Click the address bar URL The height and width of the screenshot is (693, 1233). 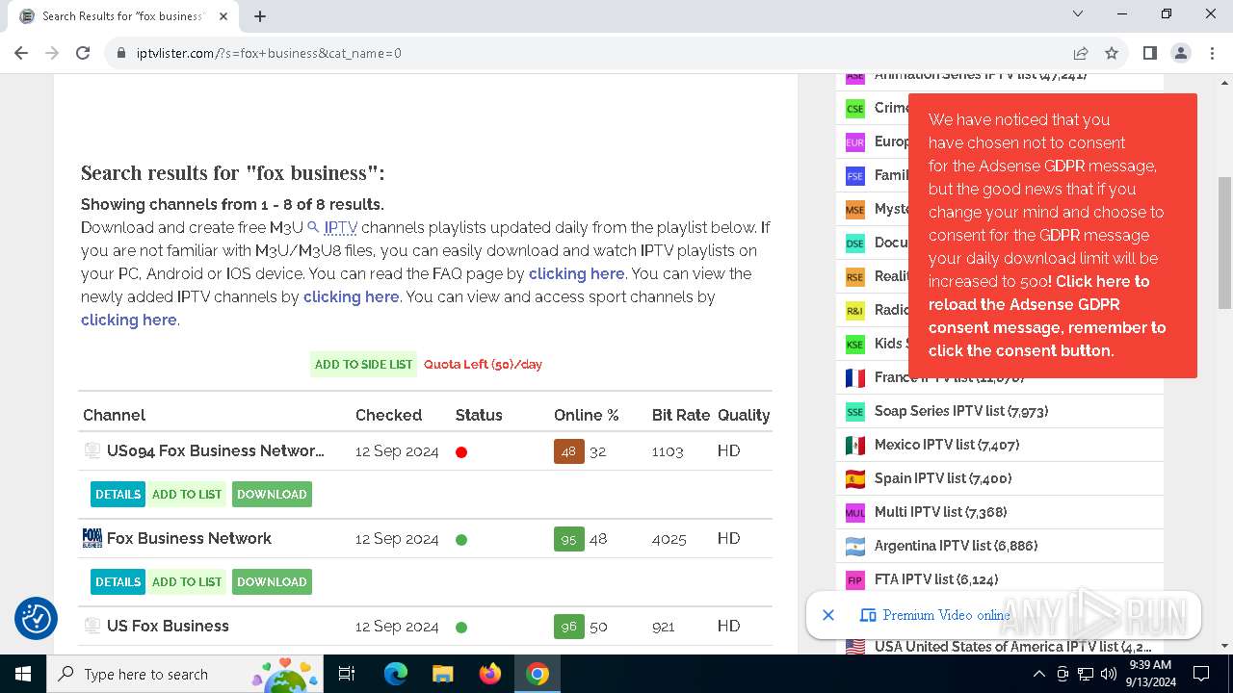pyautogui.click(x=269, y=53)
